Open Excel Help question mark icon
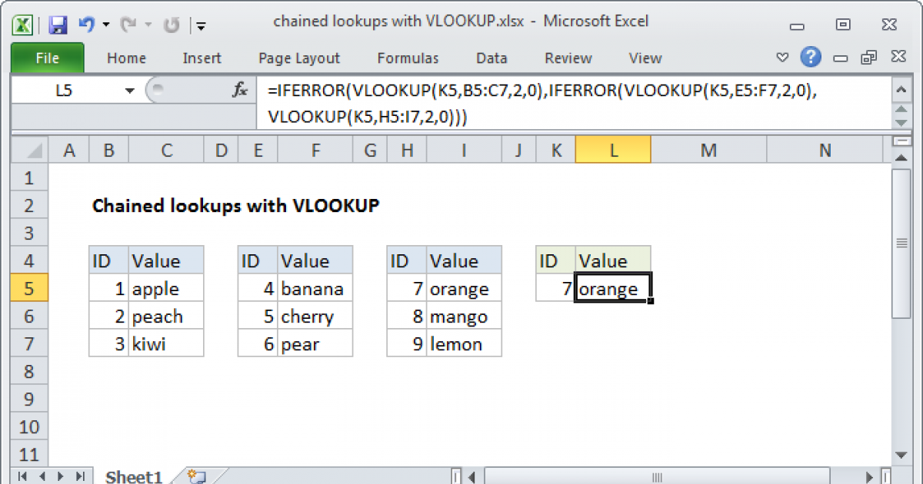Viewport: 923px width, 484px height. click(x=810, y=57)
